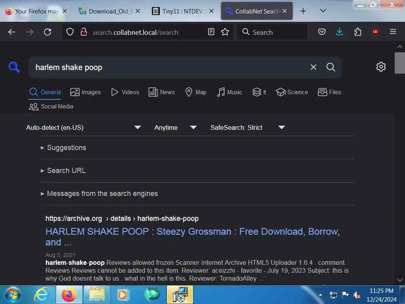This screenshot has width=405, height=304.
Task: Switch to the Images category
Action: [85, 92]
